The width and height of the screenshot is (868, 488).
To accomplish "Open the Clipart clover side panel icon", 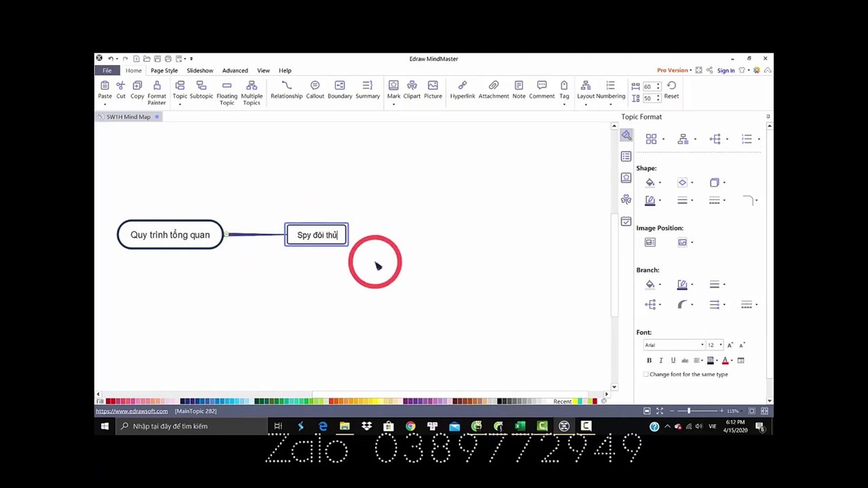I will point(626,199).
